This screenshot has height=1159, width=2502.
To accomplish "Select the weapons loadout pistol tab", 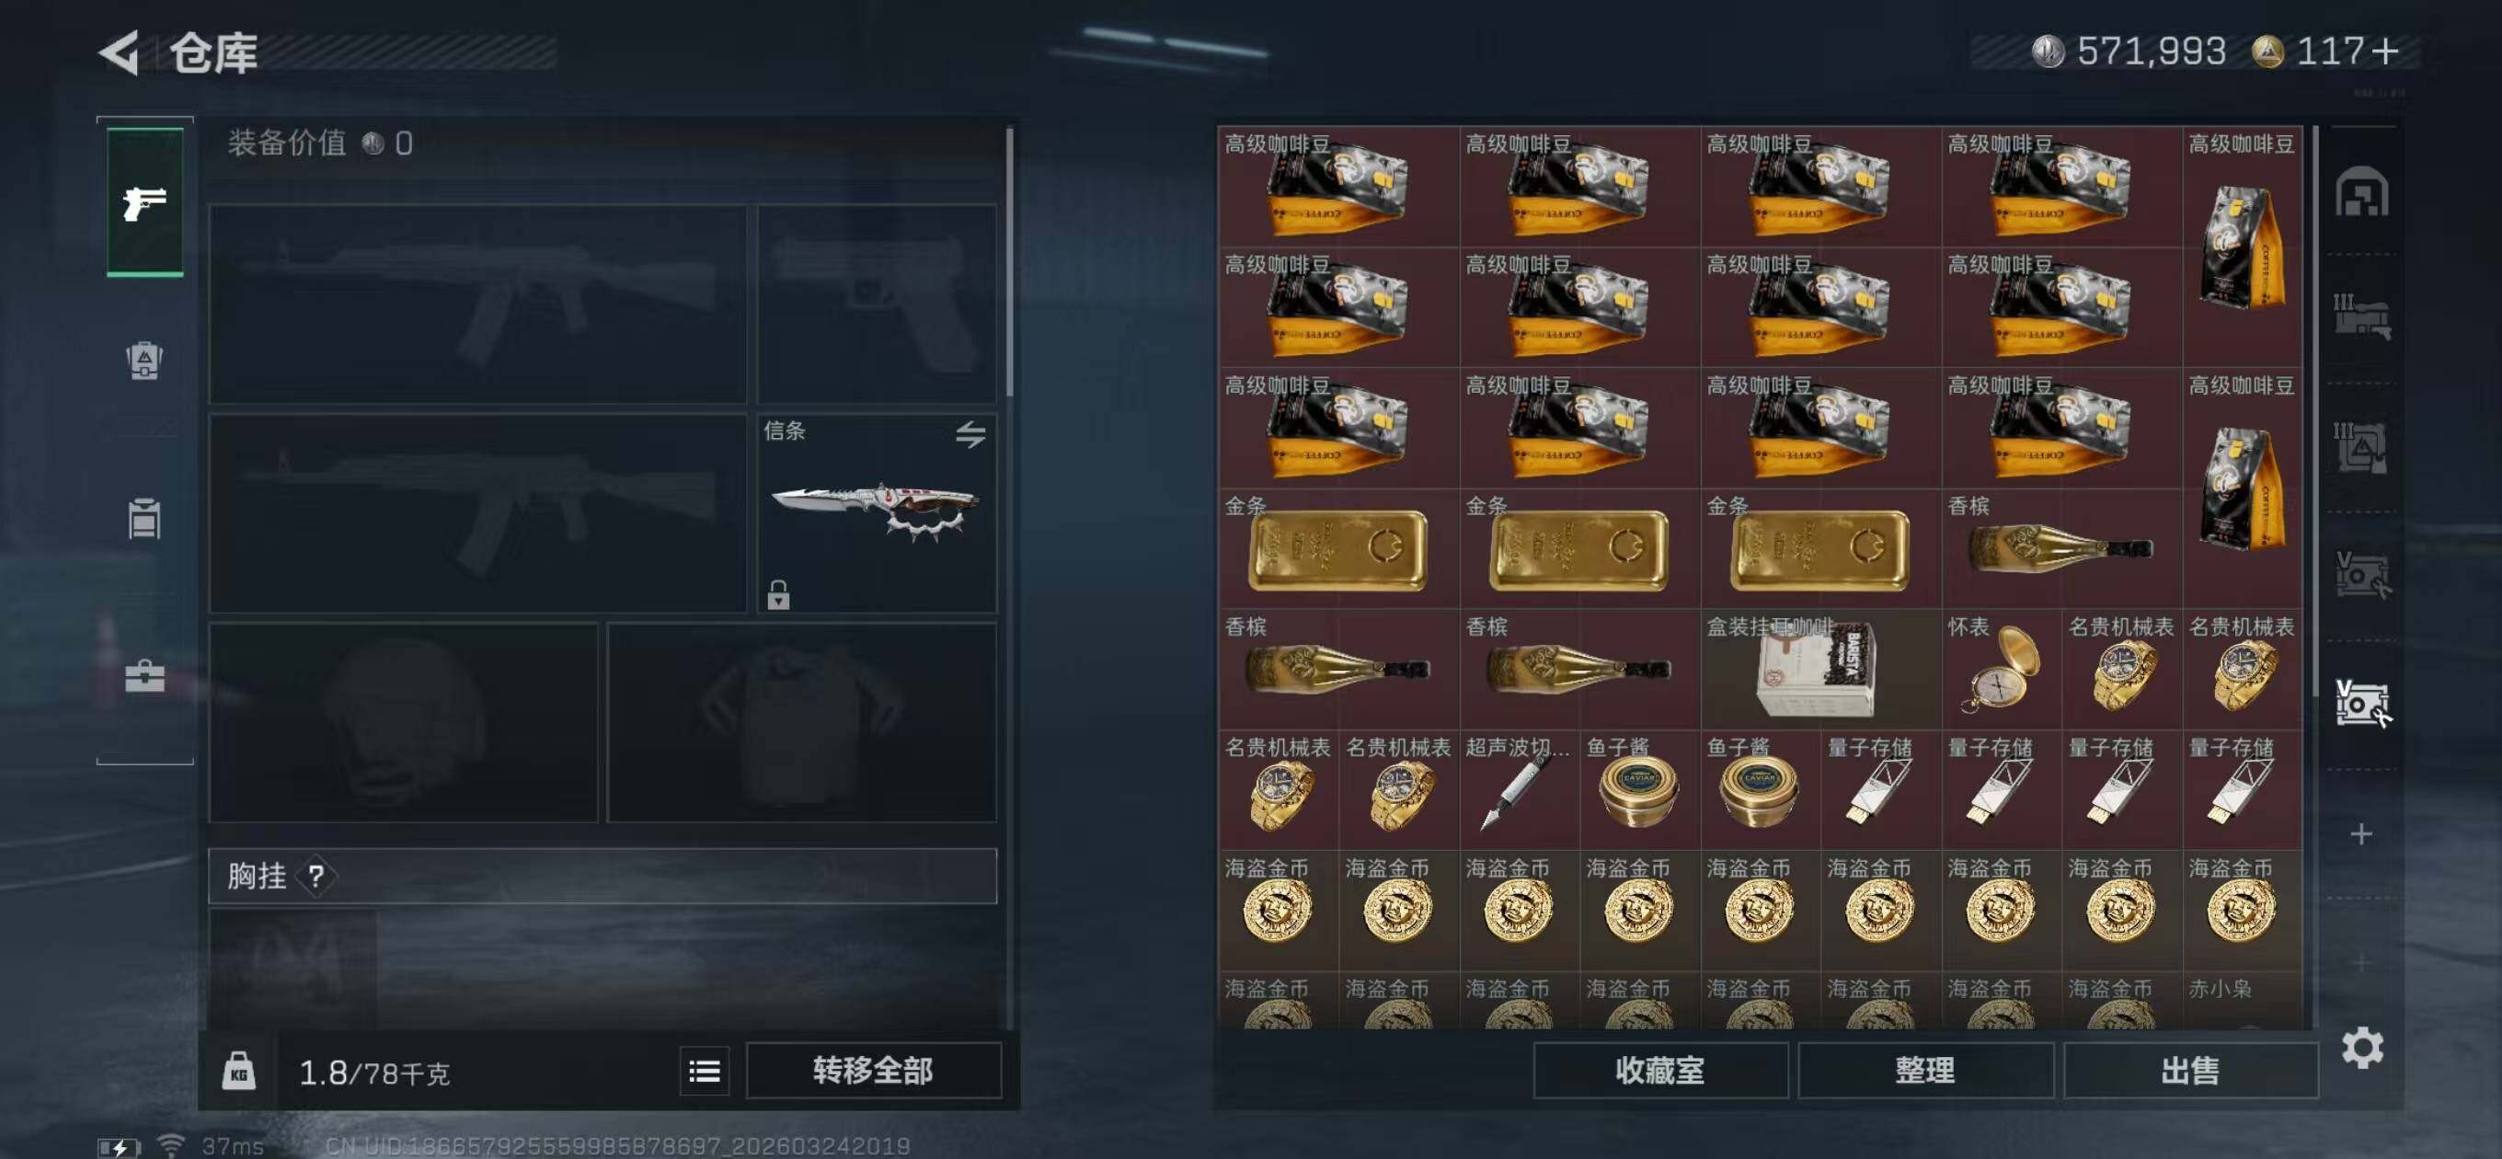I will click(x=144, y=202).
